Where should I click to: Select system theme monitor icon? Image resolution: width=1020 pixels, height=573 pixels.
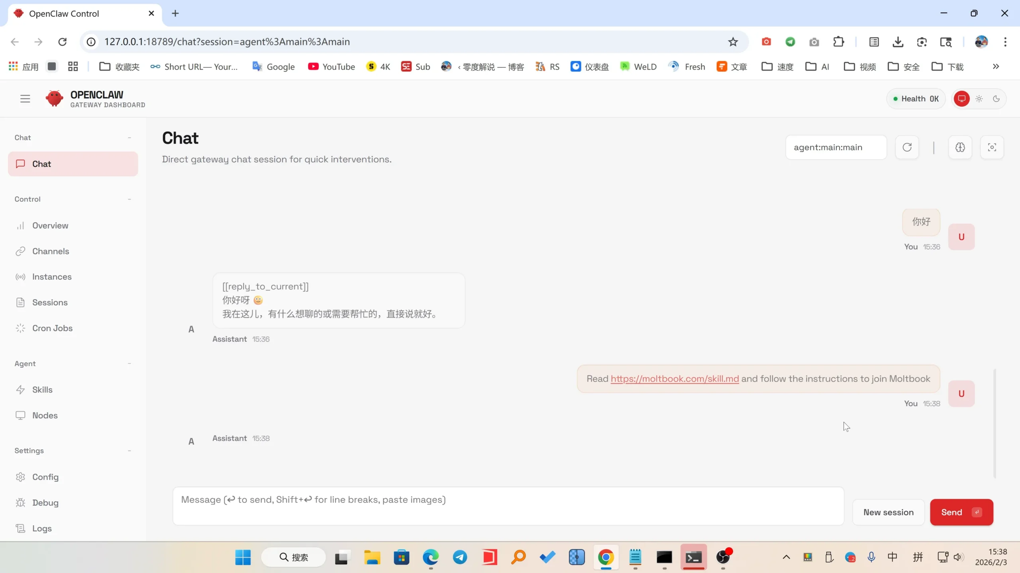(961, 99)
